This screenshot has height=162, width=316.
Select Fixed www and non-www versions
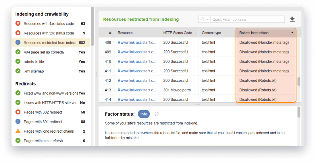(51, 93)
